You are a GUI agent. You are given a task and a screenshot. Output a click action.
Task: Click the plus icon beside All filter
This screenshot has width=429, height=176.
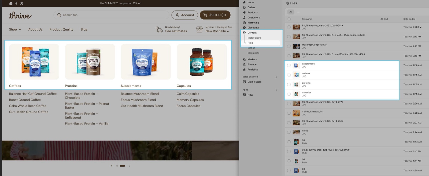point(298,12)
